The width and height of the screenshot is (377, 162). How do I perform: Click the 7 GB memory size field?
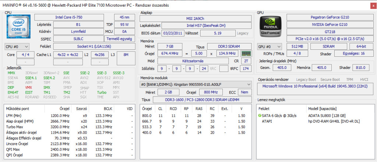pyautogui.click(x=170, y=46)
